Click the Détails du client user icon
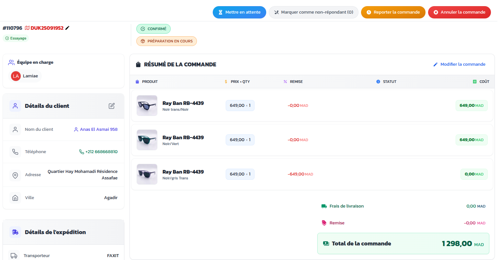Viewport: 500px width, 260px height. pos(15,106)
